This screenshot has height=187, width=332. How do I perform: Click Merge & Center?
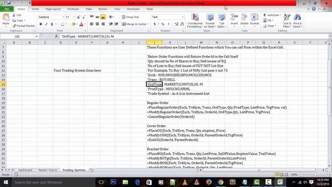pyautogui.click(x=134, y=24)
